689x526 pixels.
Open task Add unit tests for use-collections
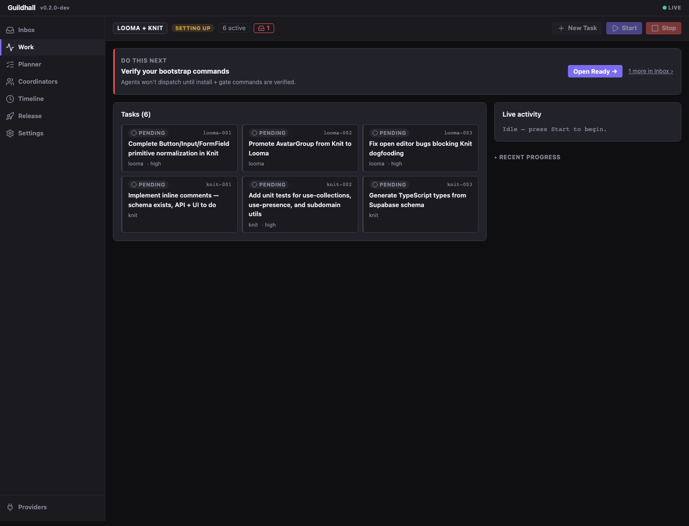pyautogui.click(x=300, y=204)
